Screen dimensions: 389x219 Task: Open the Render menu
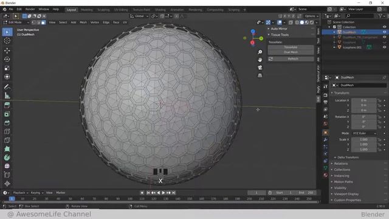pyautogui.click(x=30, y=9)
